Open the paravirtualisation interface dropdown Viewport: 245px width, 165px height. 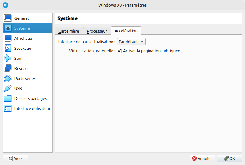131,42
